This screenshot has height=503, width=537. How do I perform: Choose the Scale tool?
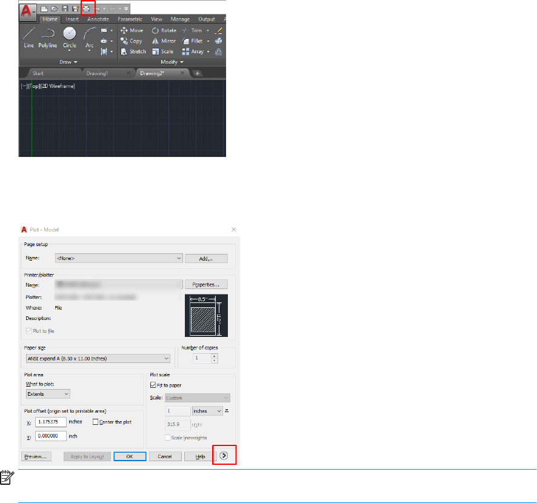tap(162, 52)
